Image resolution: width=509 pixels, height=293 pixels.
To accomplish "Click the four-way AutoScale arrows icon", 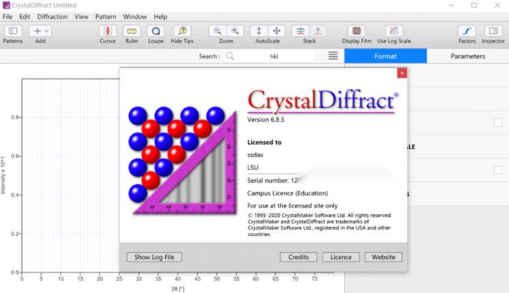I will click(x=277, y=31).
